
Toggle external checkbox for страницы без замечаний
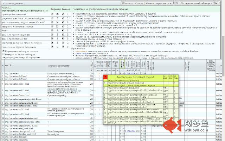63,14
